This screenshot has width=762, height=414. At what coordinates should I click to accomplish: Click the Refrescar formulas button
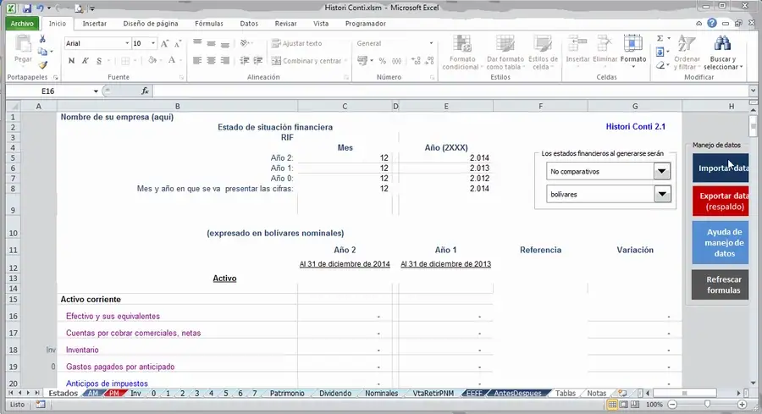(721, 284)
